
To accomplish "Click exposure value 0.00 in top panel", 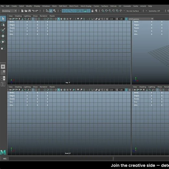I will tap(111, 19).
